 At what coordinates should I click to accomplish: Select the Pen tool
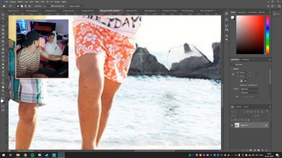pos(3,72)
